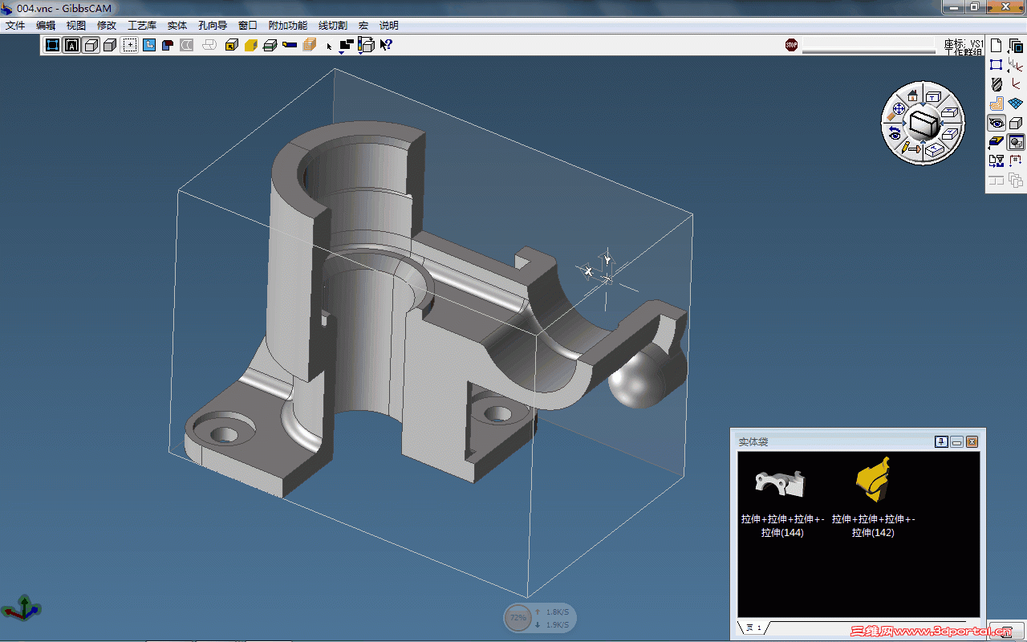The height and width of the screenshot is (642, 1027).
Task: Select the milling tool icon in right palette
Action: (x=997, y=84)
